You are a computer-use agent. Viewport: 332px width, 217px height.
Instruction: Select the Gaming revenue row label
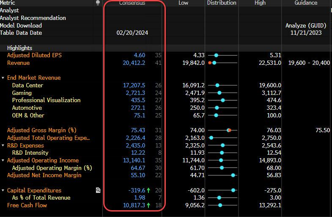coord(22,93)
